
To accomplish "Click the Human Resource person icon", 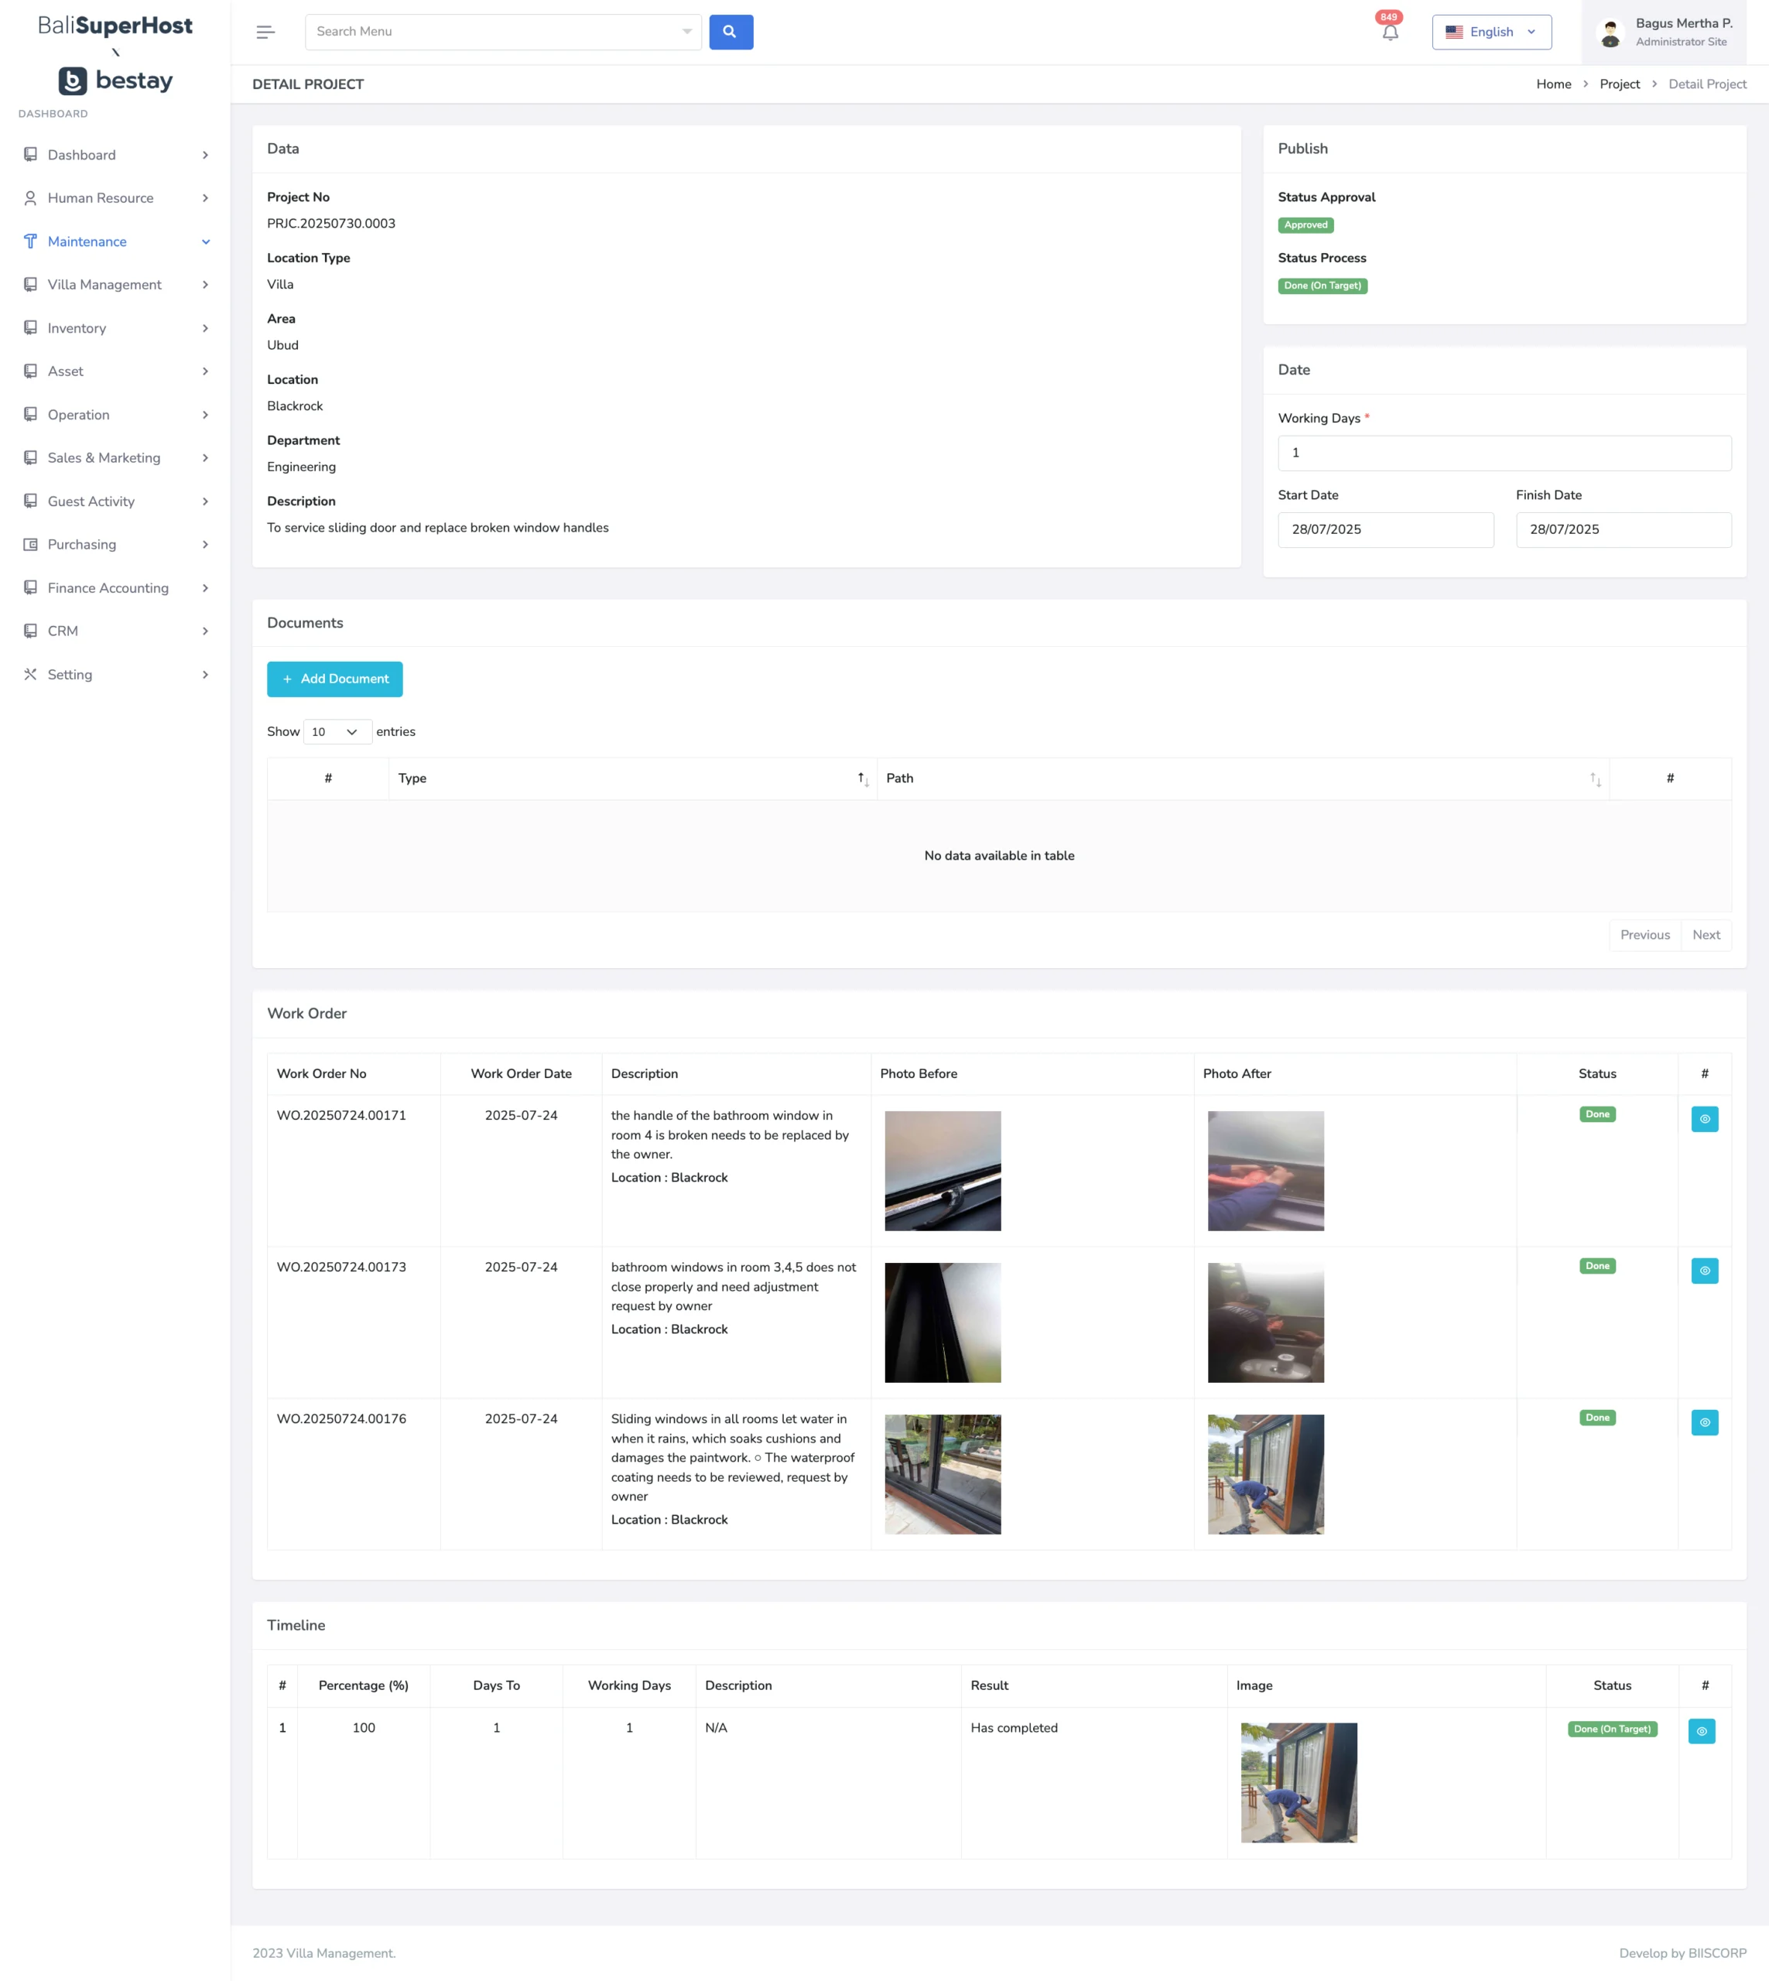I will tap(30, 198).
